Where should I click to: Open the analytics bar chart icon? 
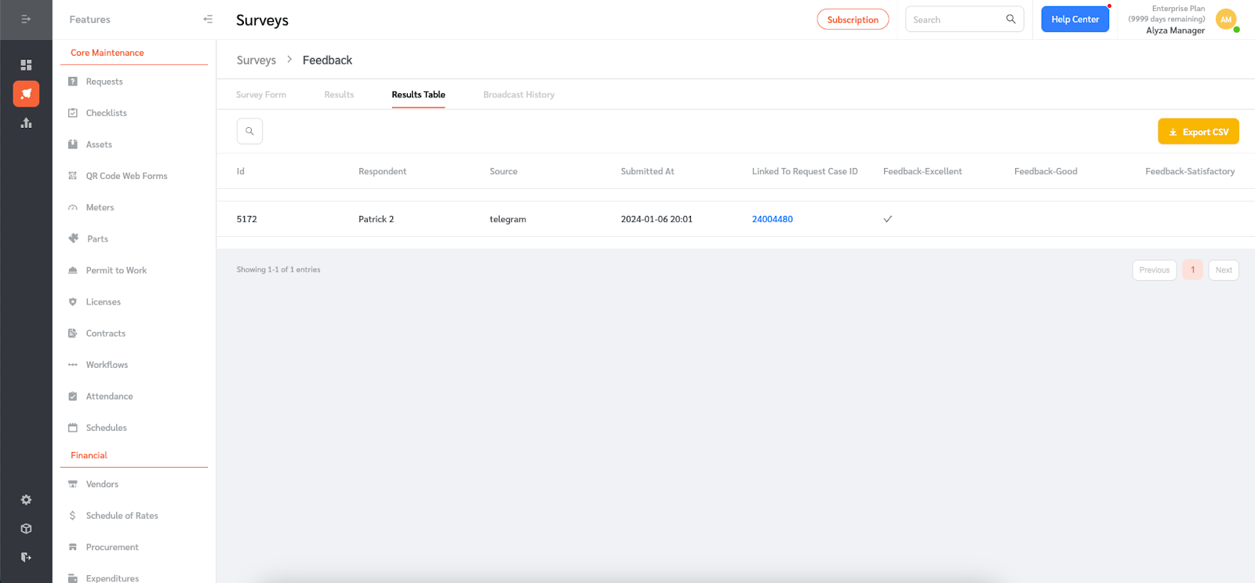tap(26, 122)
